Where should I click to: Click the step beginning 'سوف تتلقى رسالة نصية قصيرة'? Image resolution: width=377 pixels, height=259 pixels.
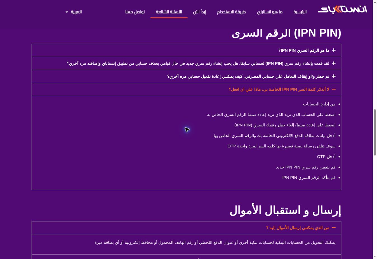pos(281,146)
